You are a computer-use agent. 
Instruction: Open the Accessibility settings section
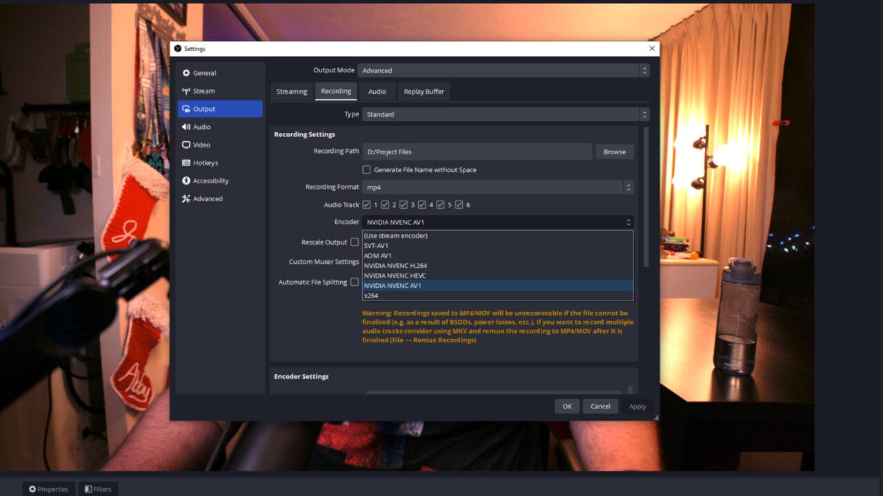[x=209, y=180]
